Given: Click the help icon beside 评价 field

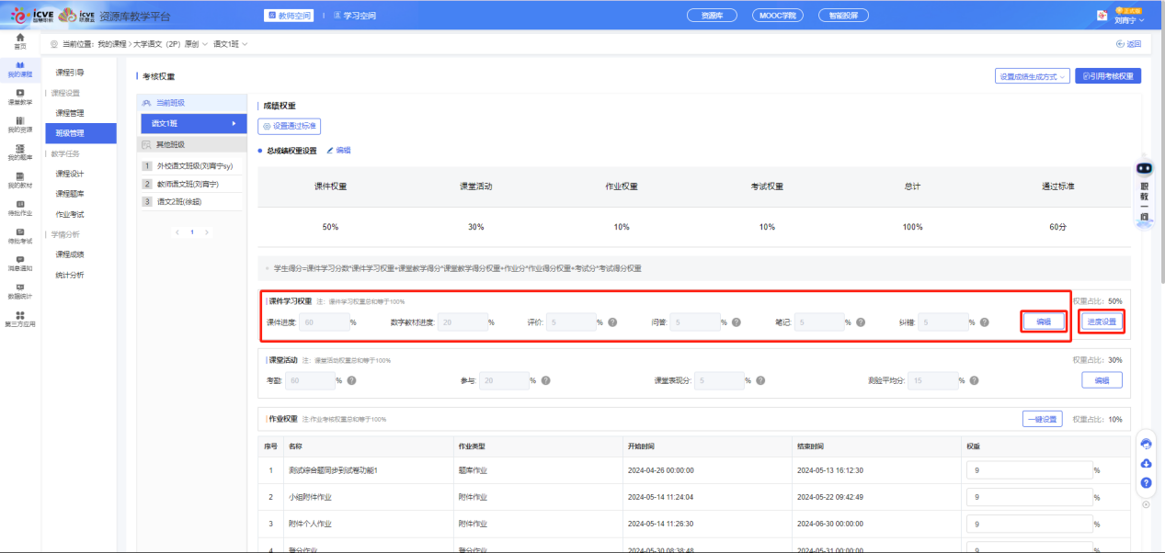Looking at the screenshot, I should tap(612, 322).
